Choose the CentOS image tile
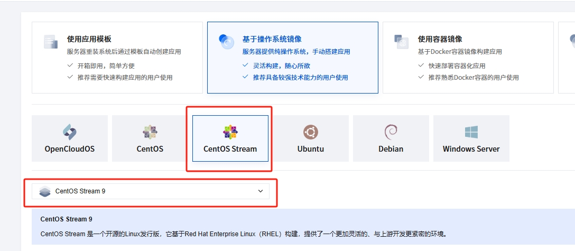575x251 pixels. tap(150, 138)
